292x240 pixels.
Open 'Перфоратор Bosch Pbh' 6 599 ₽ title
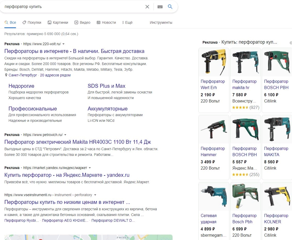(x=244, y=219)
